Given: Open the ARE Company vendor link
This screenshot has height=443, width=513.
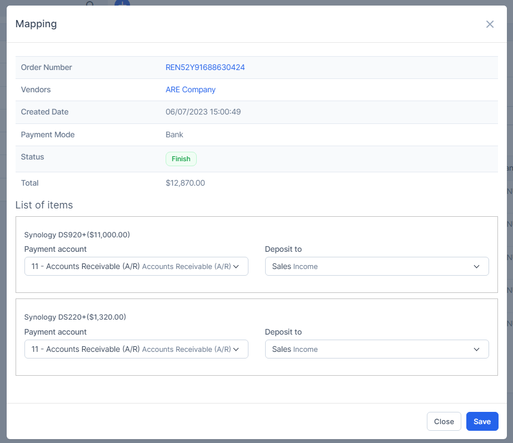Looking at the screenshot, I should coord(190,89).
